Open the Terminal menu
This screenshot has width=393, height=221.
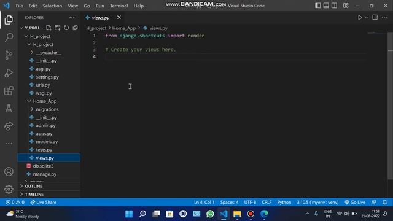click(x=119, y=6)
